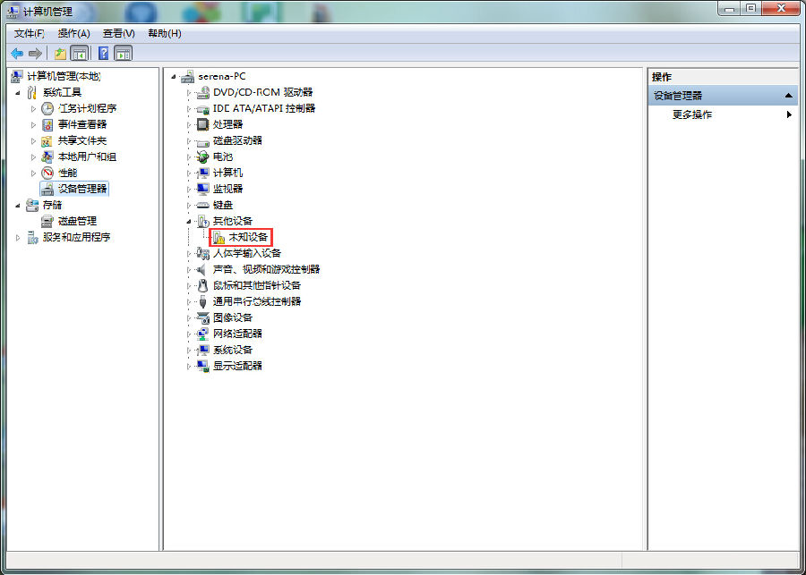Expand the 任务计划程序 node
806x575 pixels.
pos(33,109)
